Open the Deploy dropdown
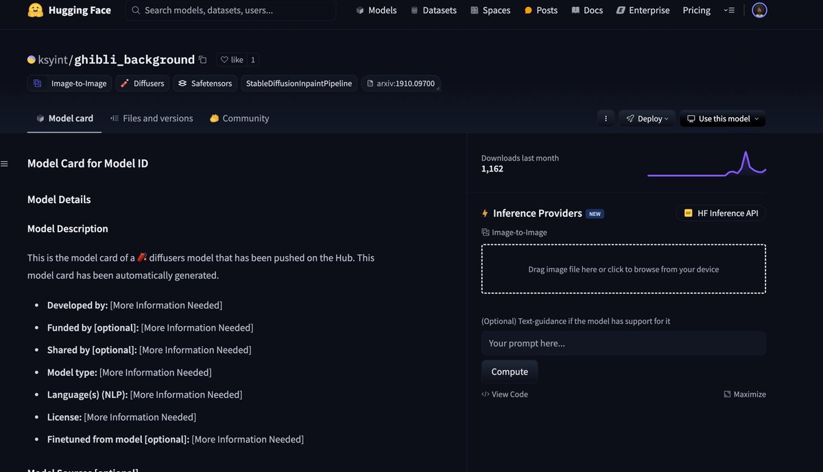 coord(647,119)
